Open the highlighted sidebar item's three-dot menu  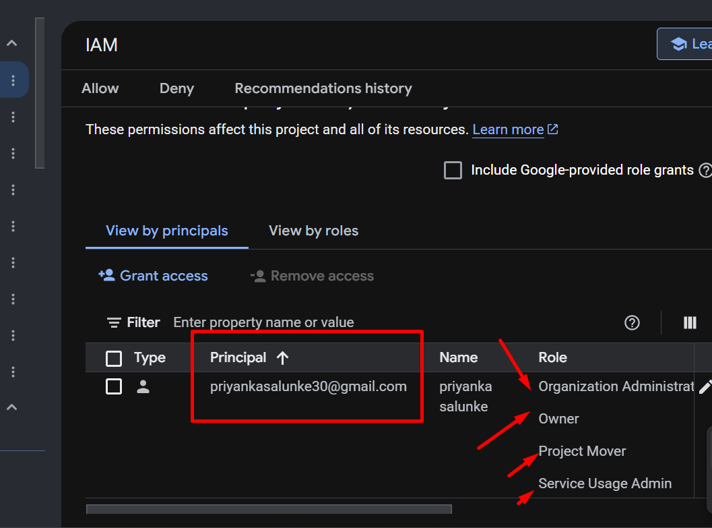click(13, 80)
